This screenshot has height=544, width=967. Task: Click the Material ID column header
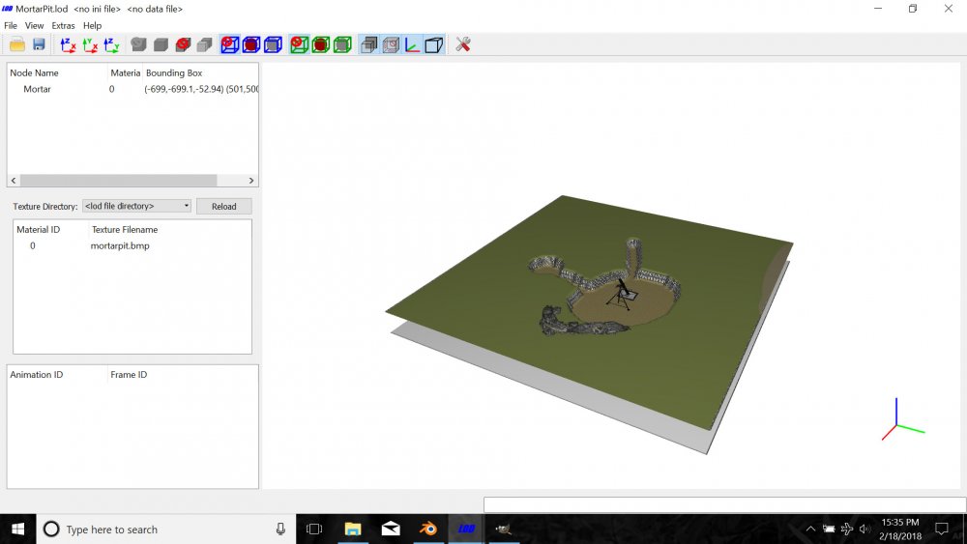tap(39, 229)
